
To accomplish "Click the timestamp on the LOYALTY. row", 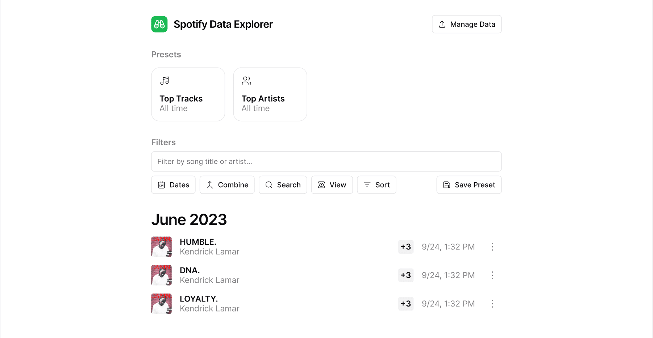I will point(448,304).
